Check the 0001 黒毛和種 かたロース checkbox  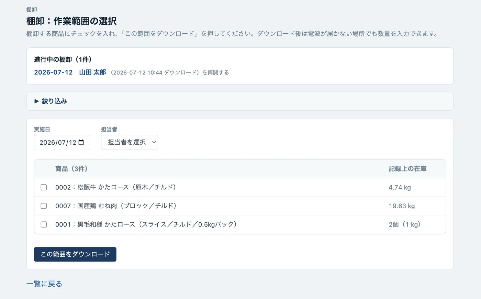pyautogui.click(x=44, y=224)
